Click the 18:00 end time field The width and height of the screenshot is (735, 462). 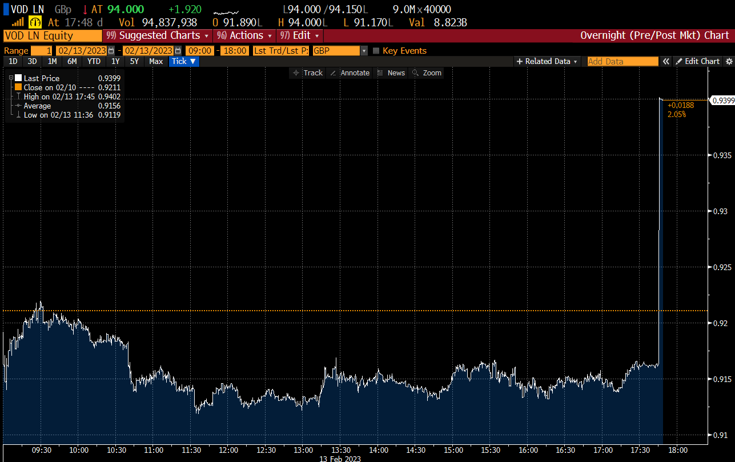point(235,51)
